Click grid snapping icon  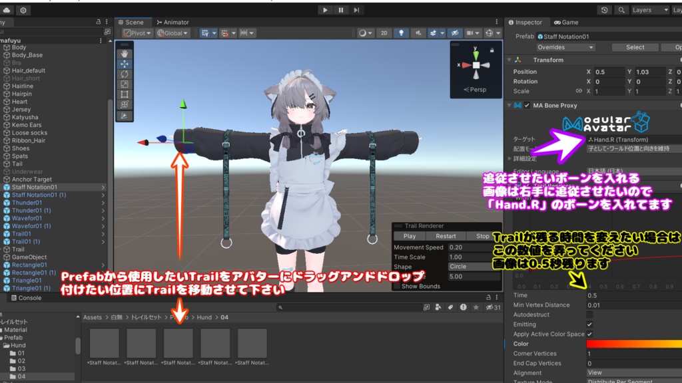(224, 33)
